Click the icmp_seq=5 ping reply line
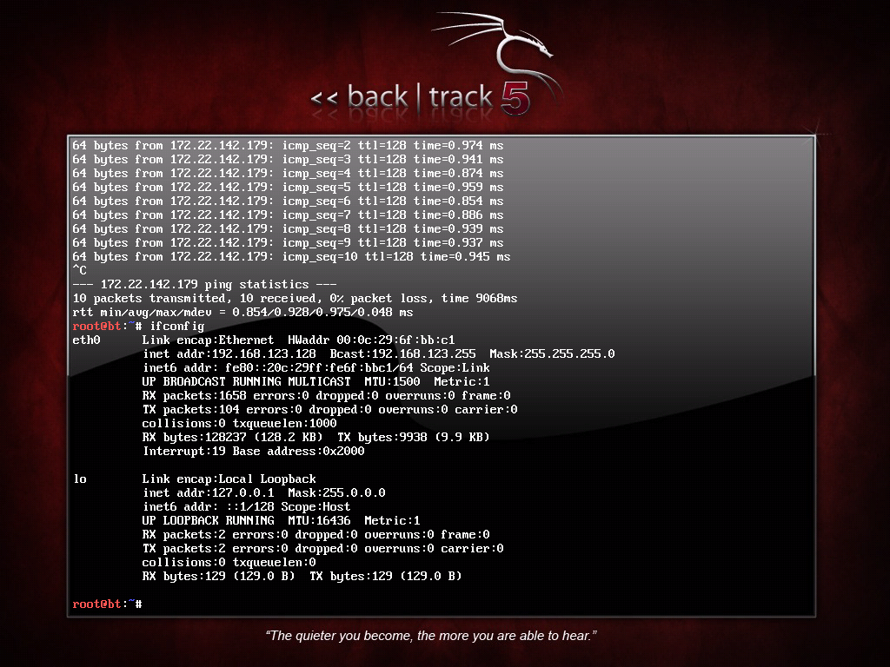This screenshot has width=890, height=667. (x=288, y=188)
